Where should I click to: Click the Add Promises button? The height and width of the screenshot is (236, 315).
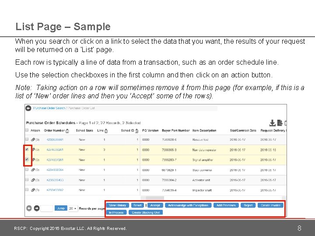(226, 205)
